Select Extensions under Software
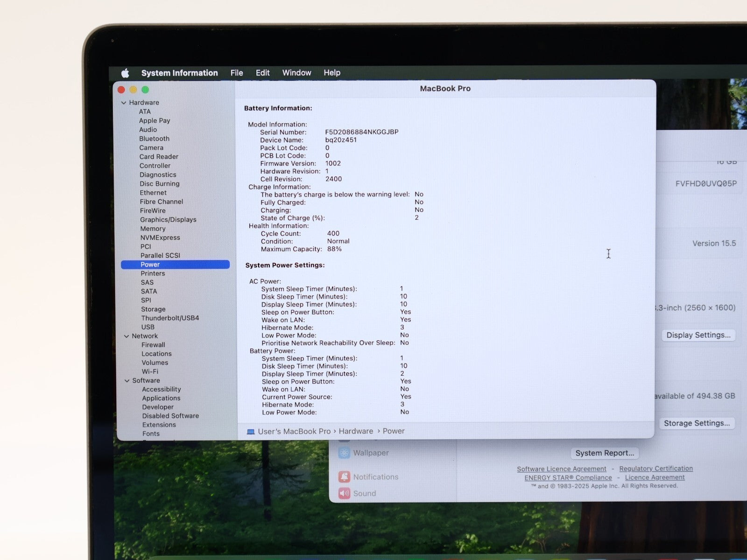Screen dimensions: 747x560 coord(159,425)
